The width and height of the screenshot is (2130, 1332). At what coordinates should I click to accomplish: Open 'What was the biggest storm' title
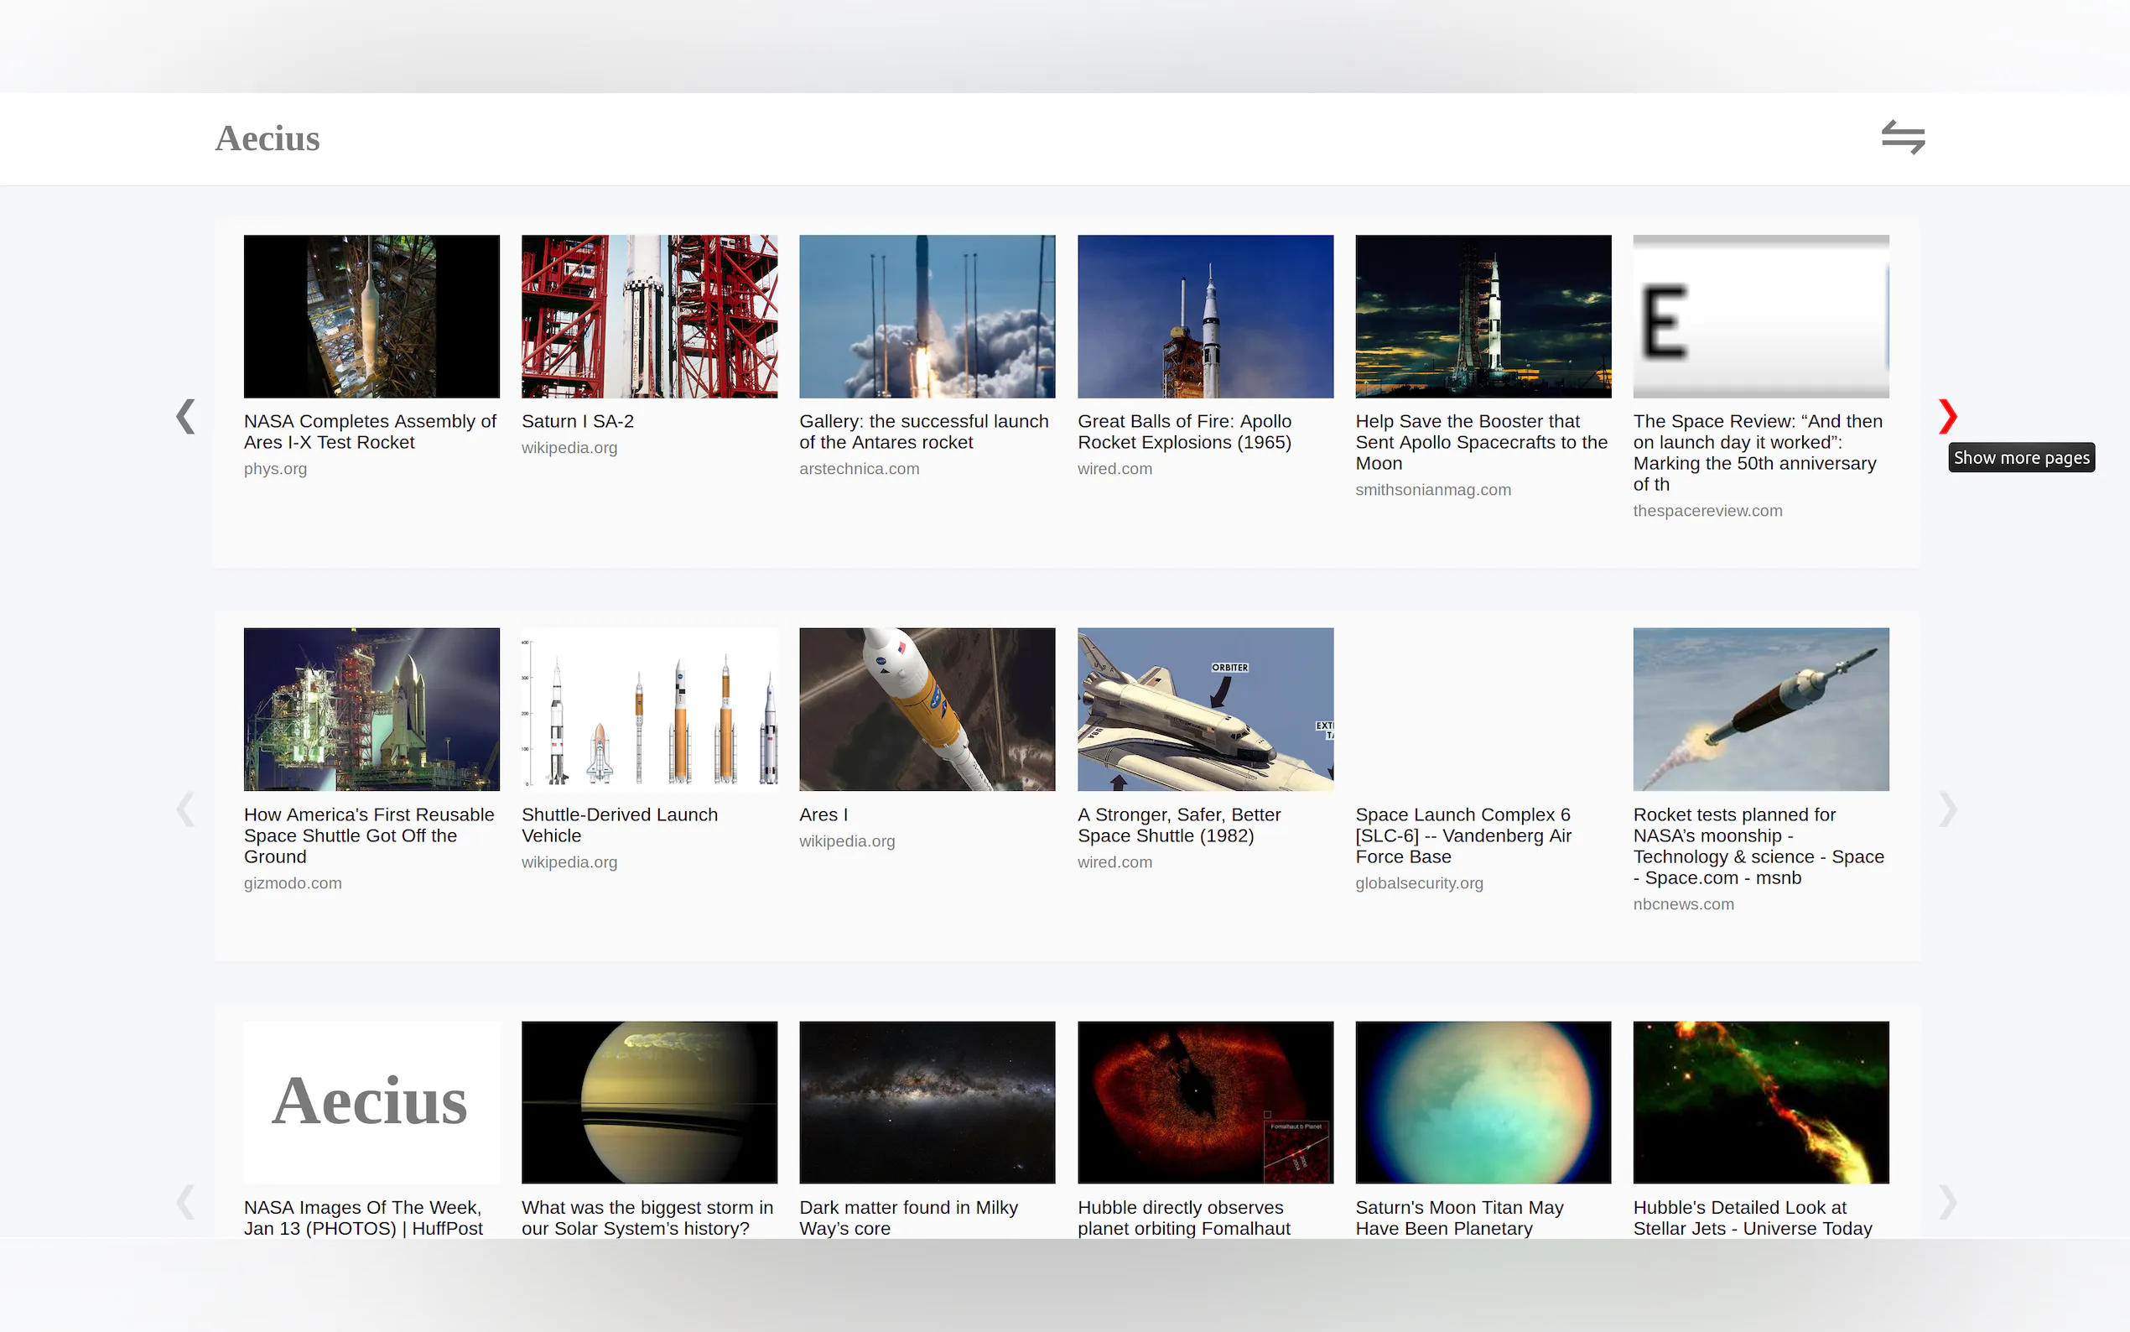pos(647,1217)
